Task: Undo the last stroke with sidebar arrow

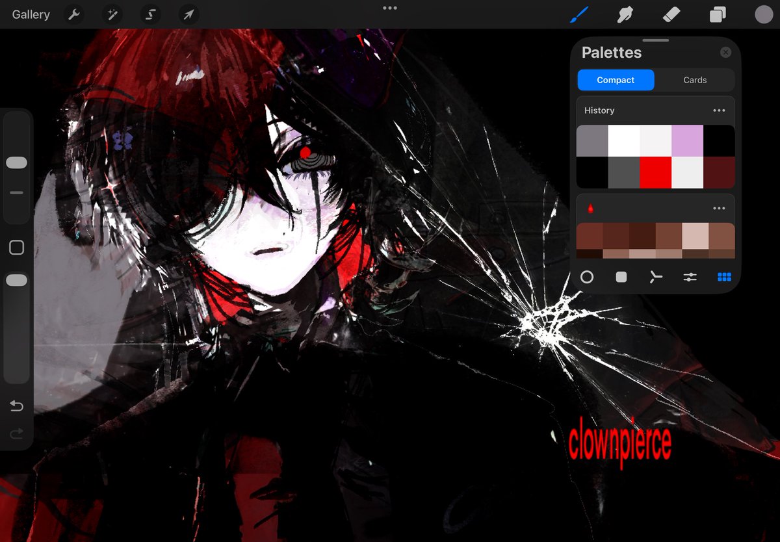Action: click(x=16, y=406)
